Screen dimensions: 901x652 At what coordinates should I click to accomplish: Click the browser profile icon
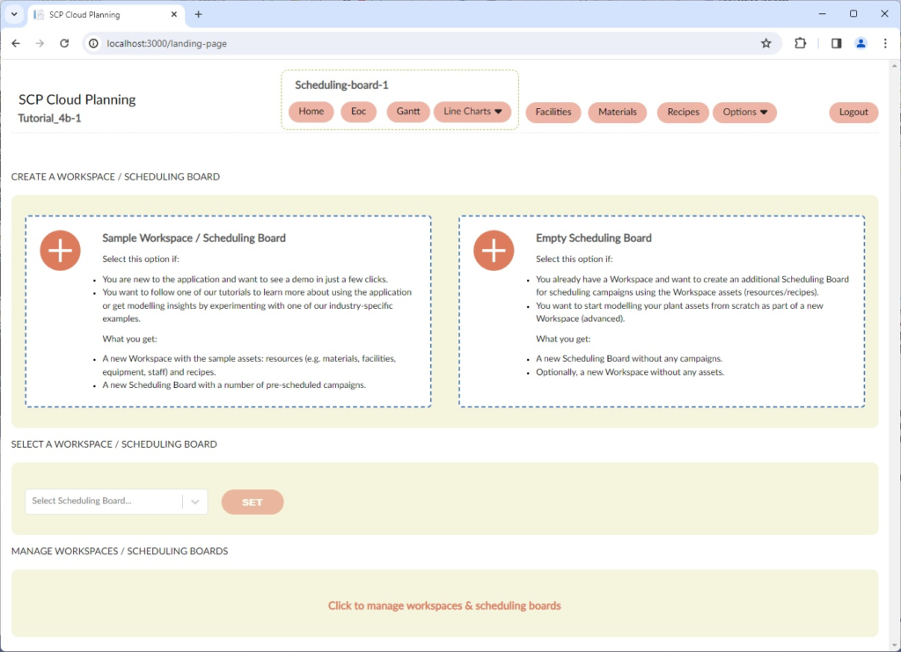(861, 43)
